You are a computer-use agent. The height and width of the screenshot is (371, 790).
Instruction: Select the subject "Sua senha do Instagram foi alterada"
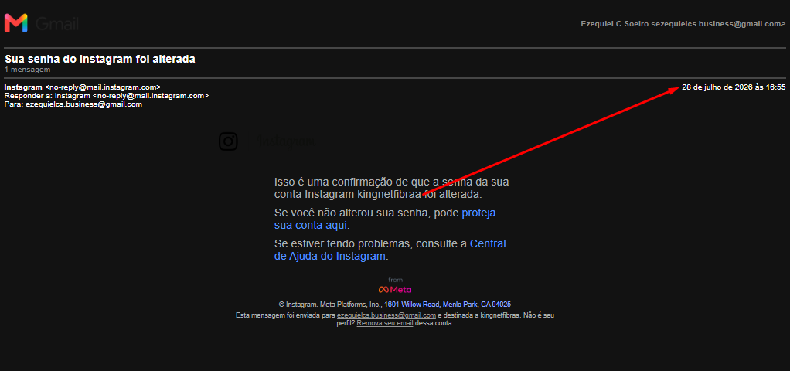coord(100,59)
